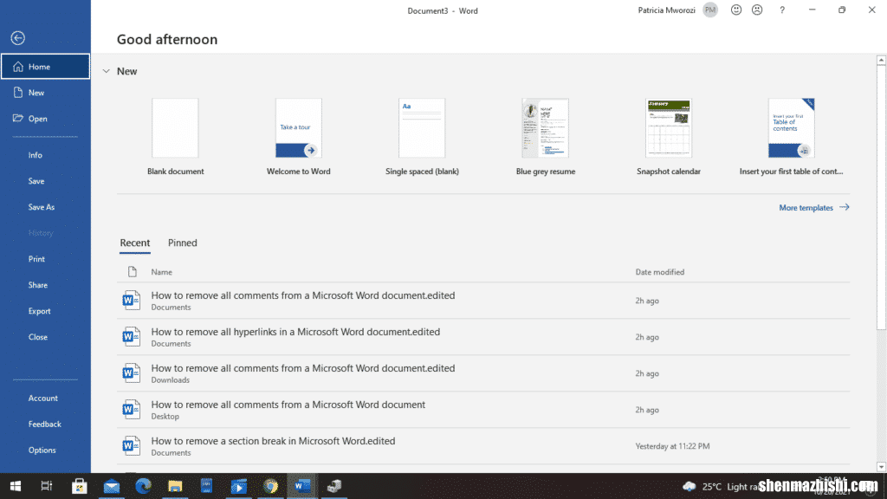This screenshot has width=887, height=499.
Task: Select the Snapshot calendar template
Action: (669, 137)
